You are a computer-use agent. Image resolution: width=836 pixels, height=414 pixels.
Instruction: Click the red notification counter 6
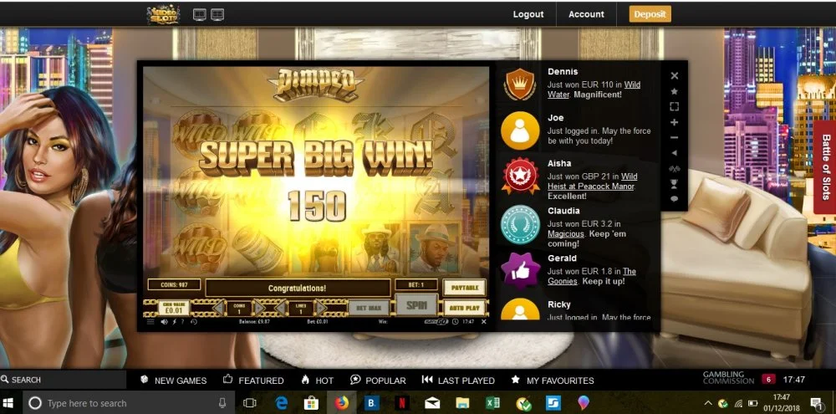coord(768,380)
